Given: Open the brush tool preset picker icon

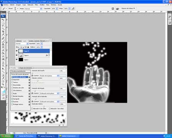Looking at the screenshot, I should (4, 8).
